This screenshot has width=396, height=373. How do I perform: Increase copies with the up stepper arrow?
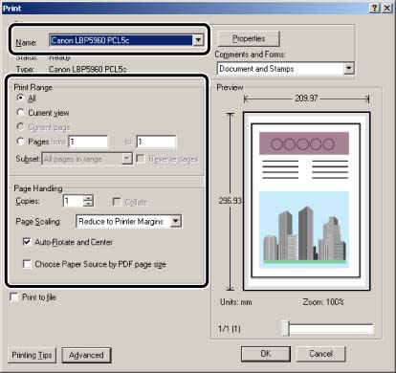point(88,198)
